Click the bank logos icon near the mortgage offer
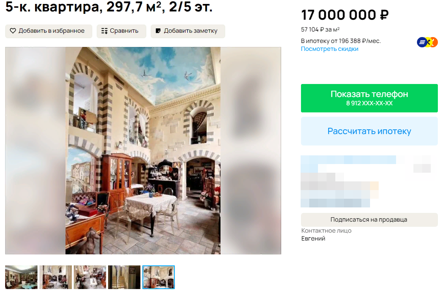This screenshot has height=293, width=443. point(427,42)
